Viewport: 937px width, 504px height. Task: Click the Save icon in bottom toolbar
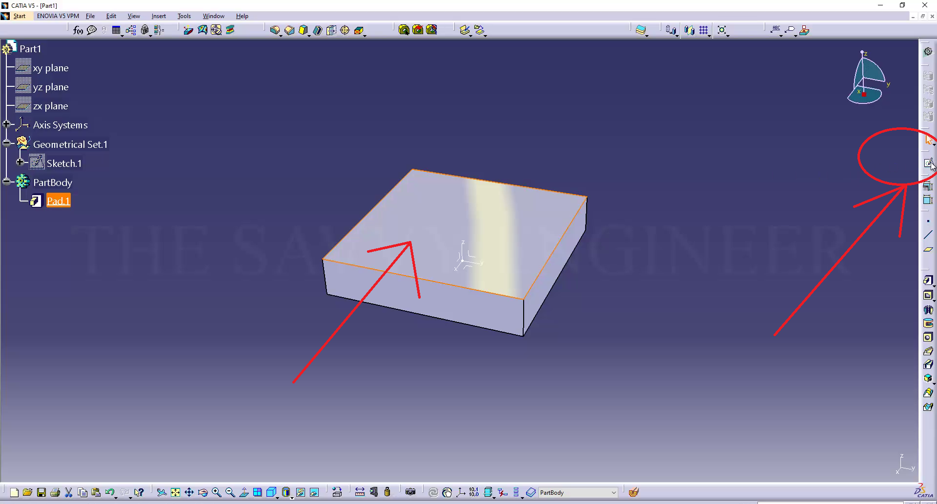click(x=41, y=492)
